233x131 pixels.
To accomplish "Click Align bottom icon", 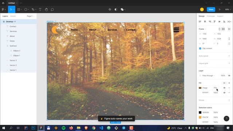I will point(224,21).
